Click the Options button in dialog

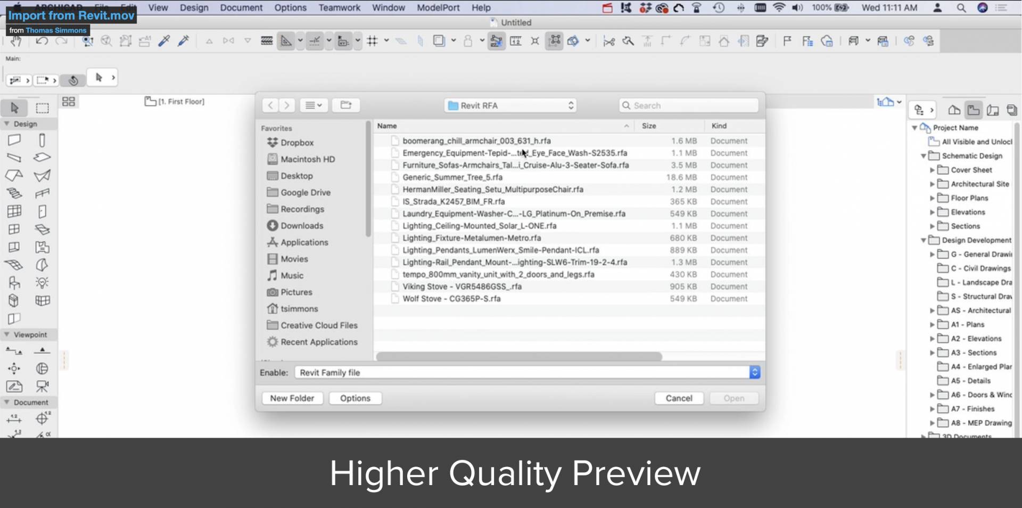click(355, 398)
